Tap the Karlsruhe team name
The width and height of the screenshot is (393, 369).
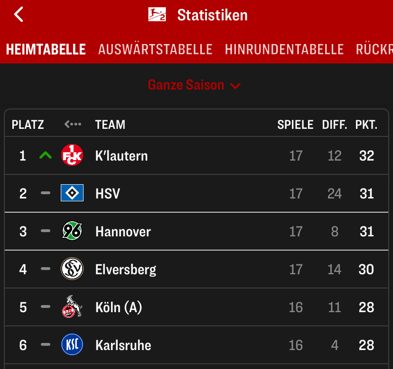(x=123, y=345)
